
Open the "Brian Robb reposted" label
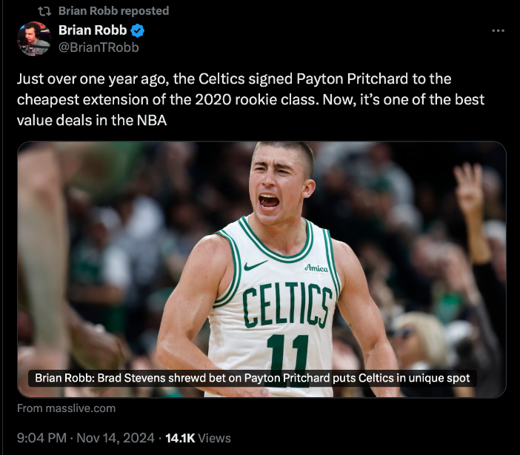113,11
